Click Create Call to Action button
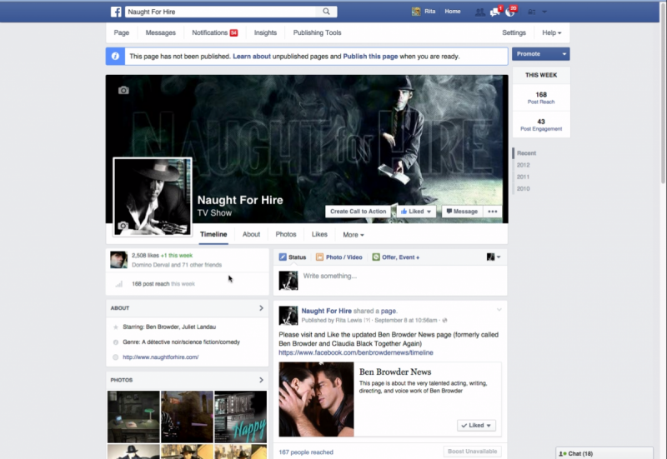667x459 pixels. coord(359,212)
